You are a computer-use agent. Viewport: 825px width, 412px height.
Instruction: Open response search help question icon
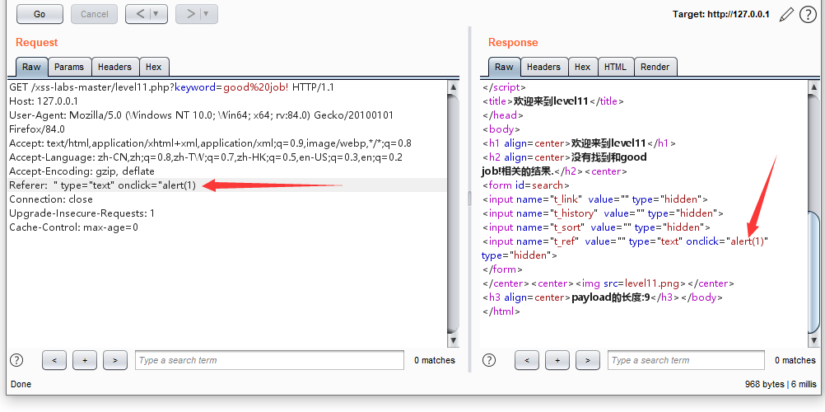pos(489,360)
